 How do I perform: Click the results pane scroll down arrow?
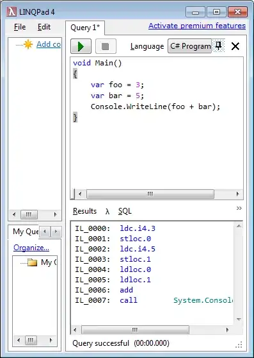(239, 320)
